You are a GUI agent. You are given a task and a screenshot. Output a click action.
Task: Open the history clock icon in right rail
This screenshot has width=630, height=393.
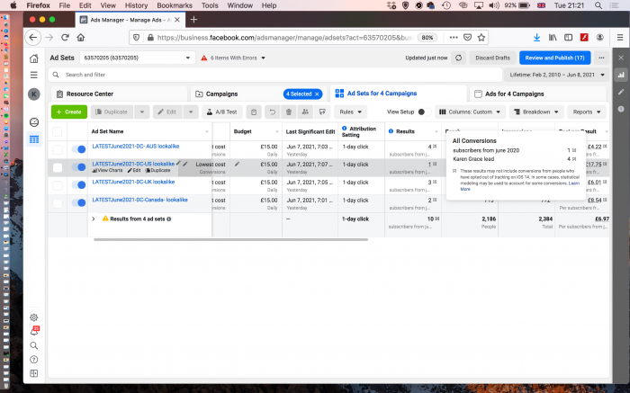tap(621, 109)
